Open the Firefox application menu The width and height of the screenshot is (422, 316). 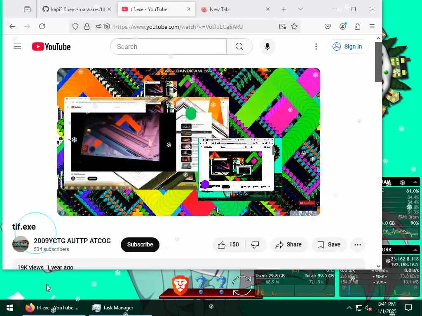372,26
